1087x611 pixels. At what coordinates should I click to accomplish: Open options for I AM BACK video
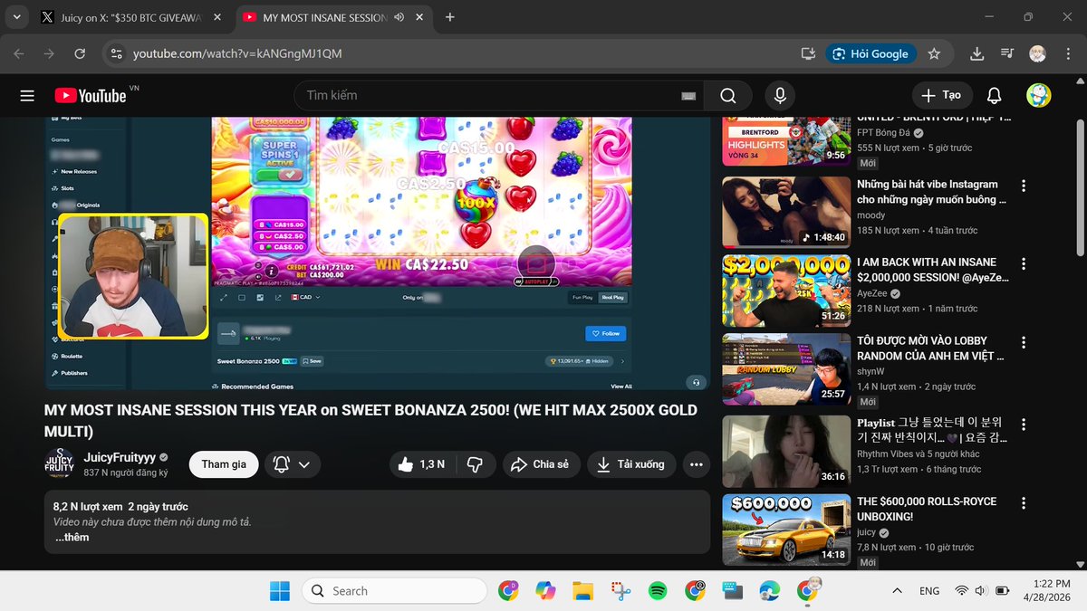(1024, 264)
